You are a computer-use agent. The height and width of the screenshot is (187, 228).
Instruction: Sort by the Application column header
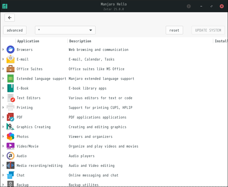click(28, 41)
